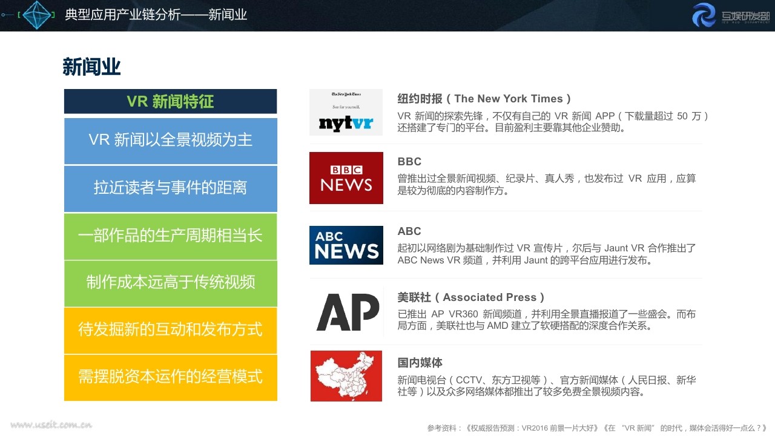Click the orange box 待发掘新的互动和发布方式
The width and height of the screenshot is (775, 436).
(170, 330)
